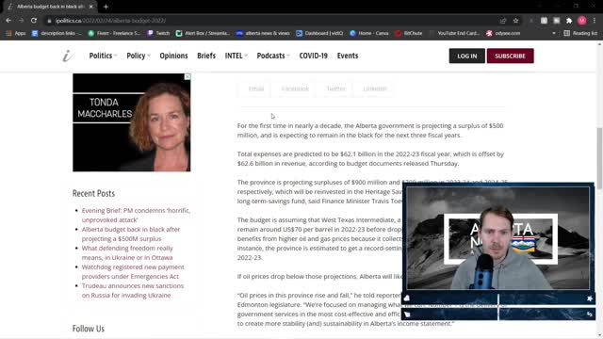The height and width of the screenshot is (339, 603).
Task: Share the article on Twitter
Action: coord(335,89)
